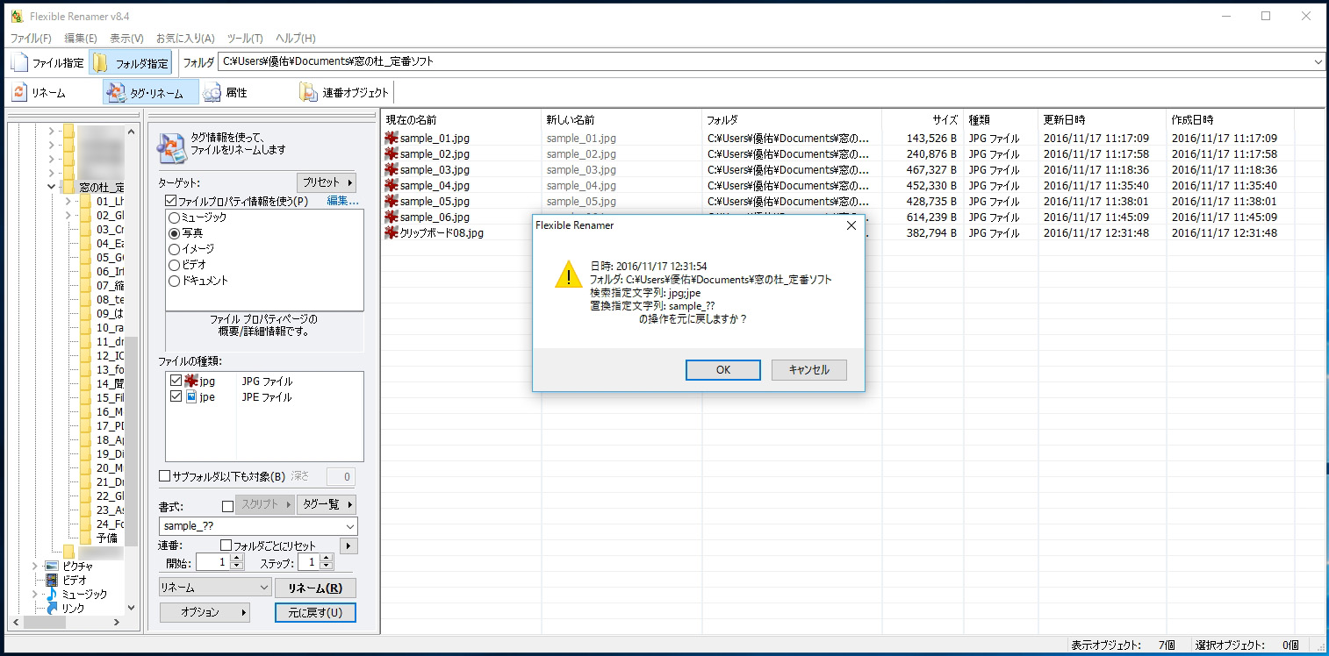
Task: Dismiss the dialog with キャンセル
Action: pos(809,370)
